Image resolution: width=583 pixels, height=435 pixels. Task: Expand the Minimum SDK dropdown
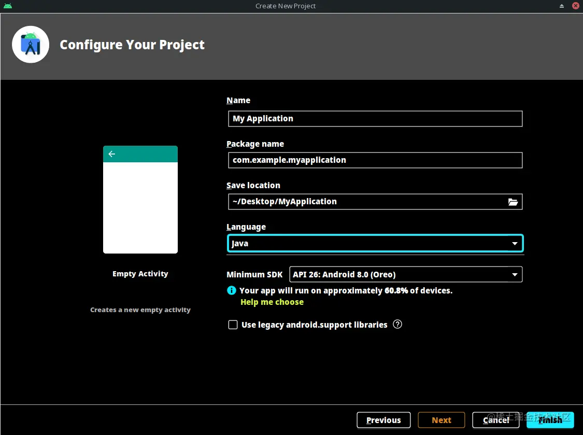[x=406, y=274]
